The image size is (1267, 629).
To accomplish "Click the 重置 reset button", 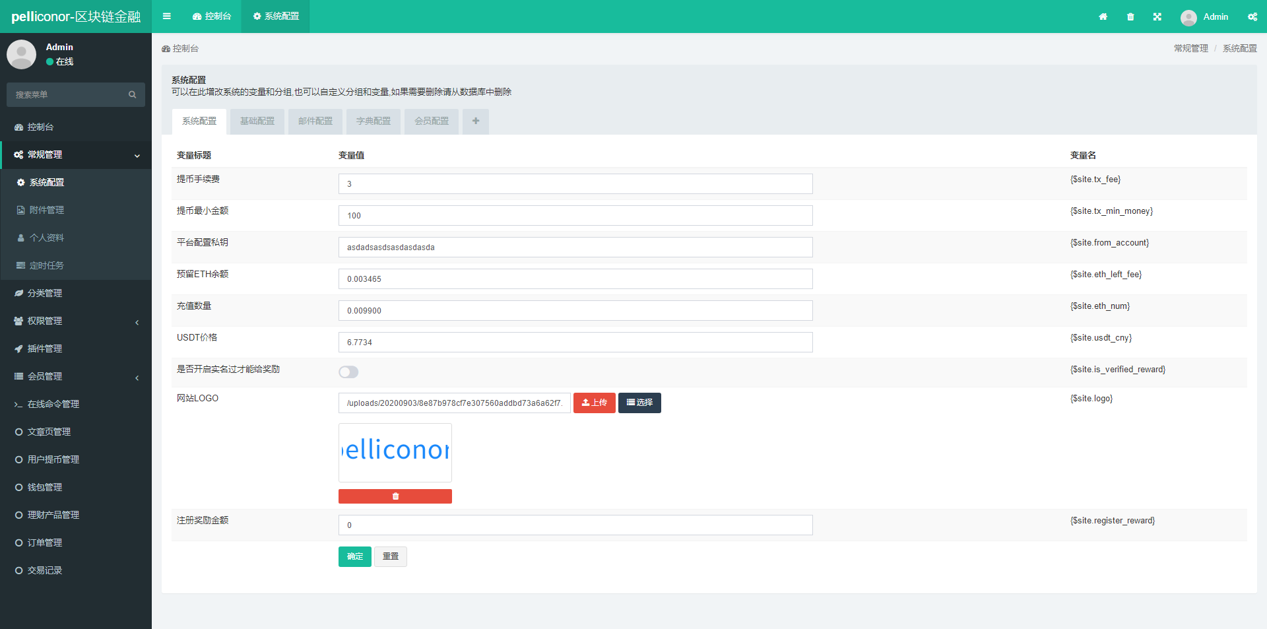I will tap(391, 556).
